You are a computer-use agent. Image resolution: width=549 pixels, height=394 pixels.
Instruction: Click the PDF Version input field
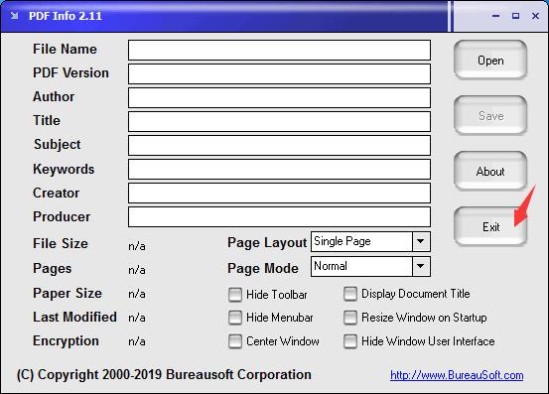pos(279,73)
